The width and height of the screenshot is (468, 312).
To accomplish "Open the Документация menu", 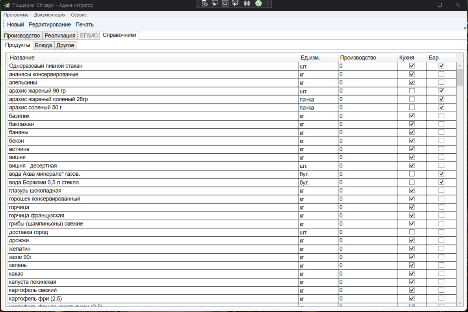I will [x=50, y=15].
